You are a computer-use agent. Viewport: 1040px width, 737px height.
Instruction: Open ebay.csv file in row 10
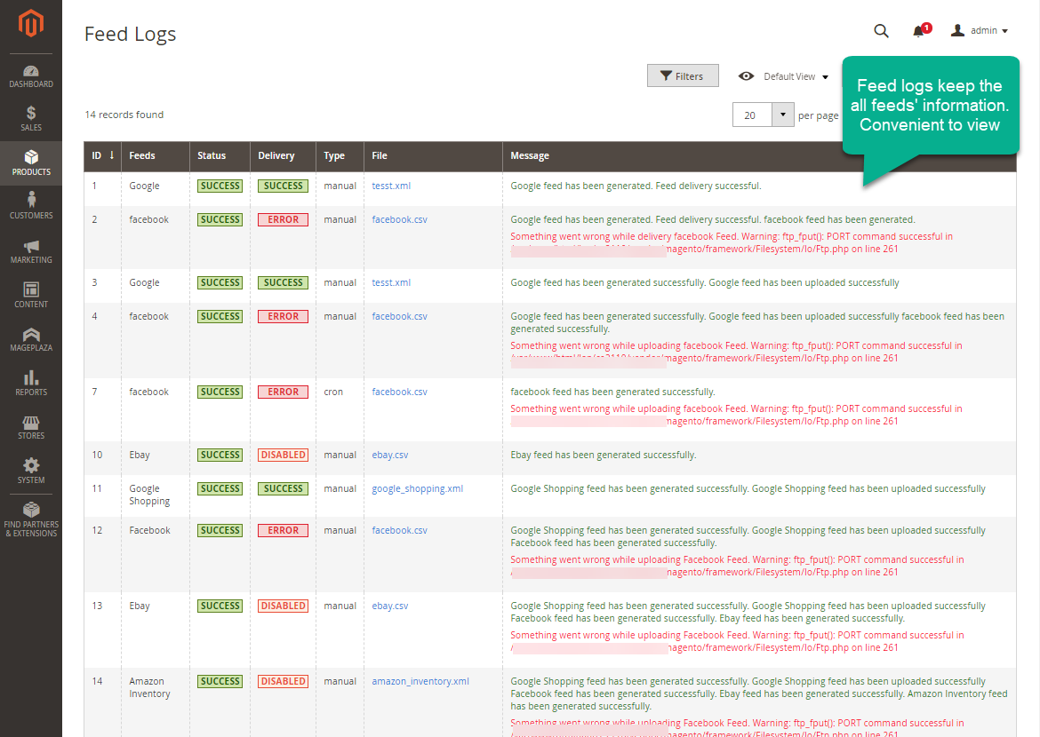390,455
